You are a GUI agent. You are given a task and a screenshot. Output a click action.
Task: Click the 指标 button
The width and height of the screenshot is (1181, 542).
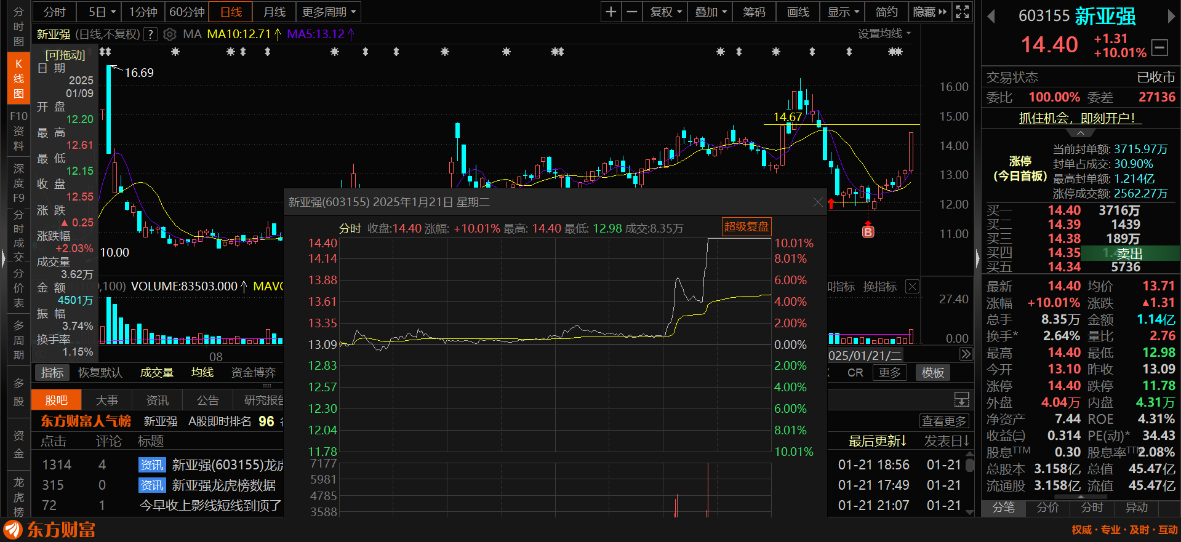click(x=52, y=372)
